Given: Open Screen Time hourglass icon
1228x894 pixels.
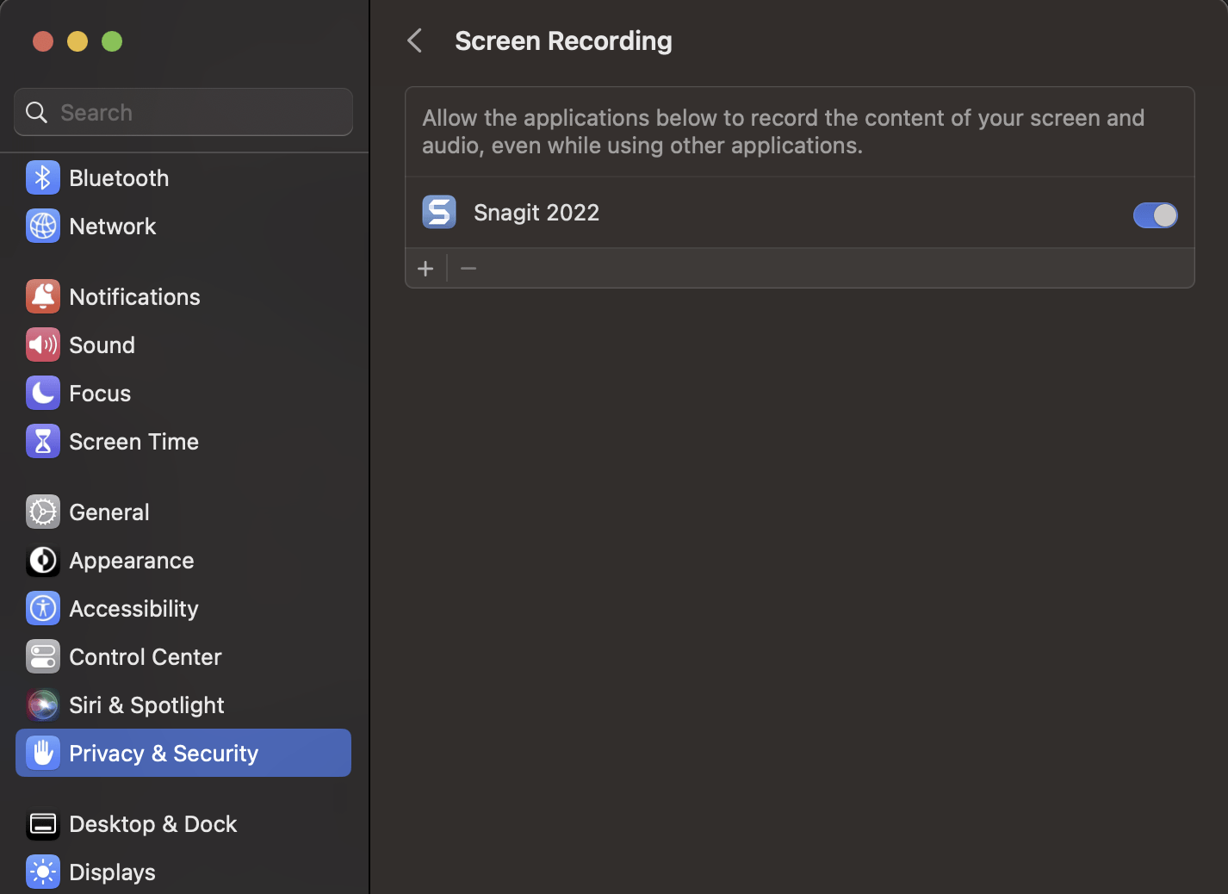Looking at the screenshot, I should [x=42, y=441].
